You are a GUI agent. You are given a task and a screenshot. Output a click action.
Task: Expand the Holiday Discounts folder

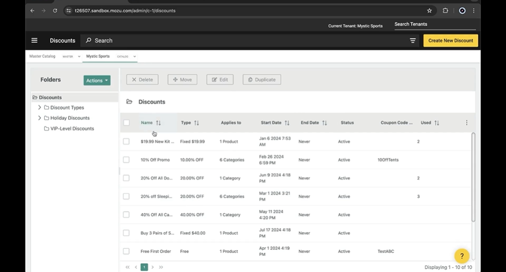[x=39, y=118]
